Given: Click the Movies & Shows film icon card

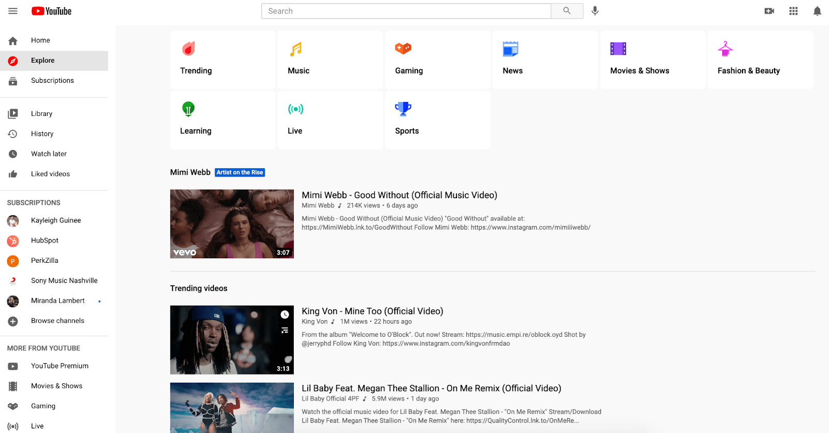Looking at the screenshot, I should pyautogui.click(x=618, y=49).
